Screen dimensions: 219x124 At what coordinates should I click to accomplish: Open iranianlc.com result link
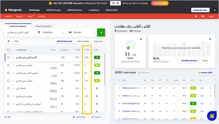(132, 111)
